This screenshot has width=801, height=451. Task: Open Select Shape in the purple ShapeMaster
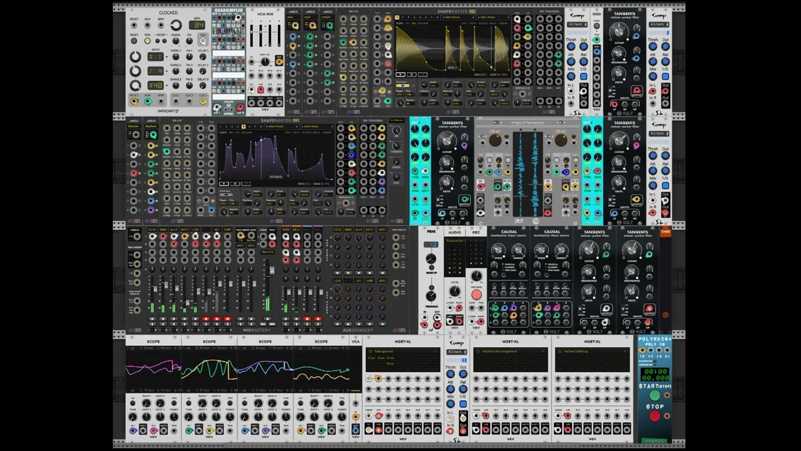(x=317, y=127)
